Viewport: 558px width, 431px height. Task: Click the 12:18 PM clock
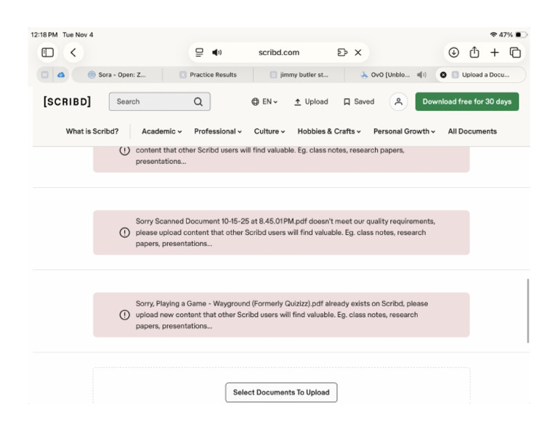(44, 35)
